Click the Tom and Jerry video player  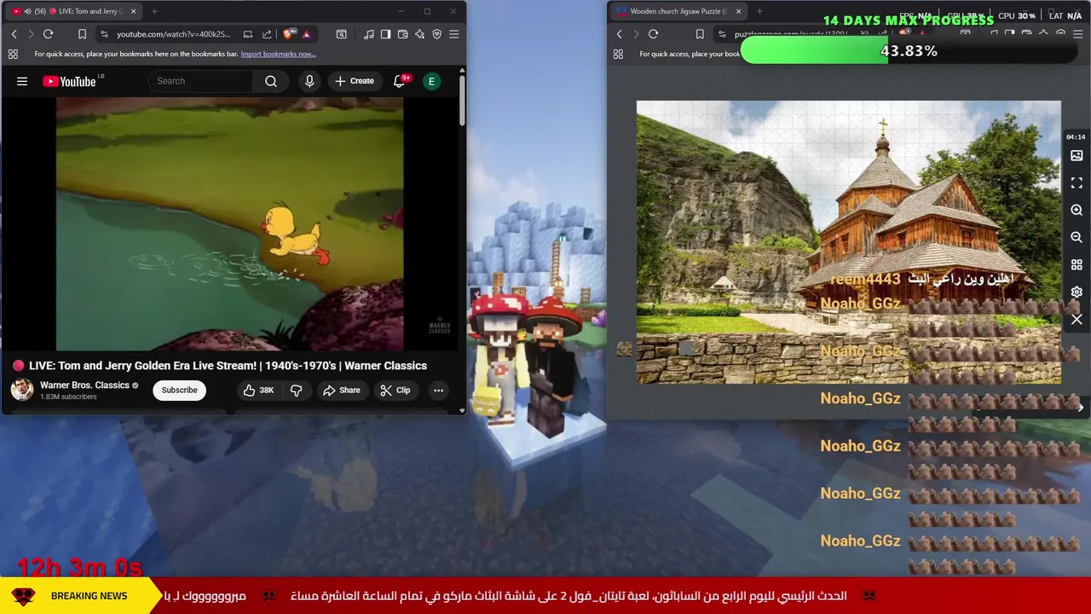229,223
